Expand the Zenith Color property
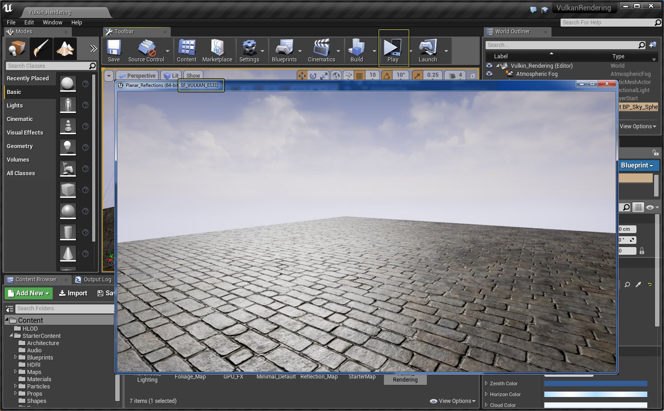664x411 pixels. pyautogui.click(x=486, y=383)
